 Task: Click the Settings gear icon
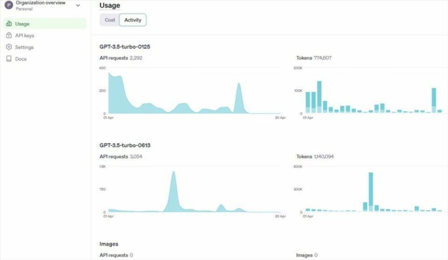(9, 47)
